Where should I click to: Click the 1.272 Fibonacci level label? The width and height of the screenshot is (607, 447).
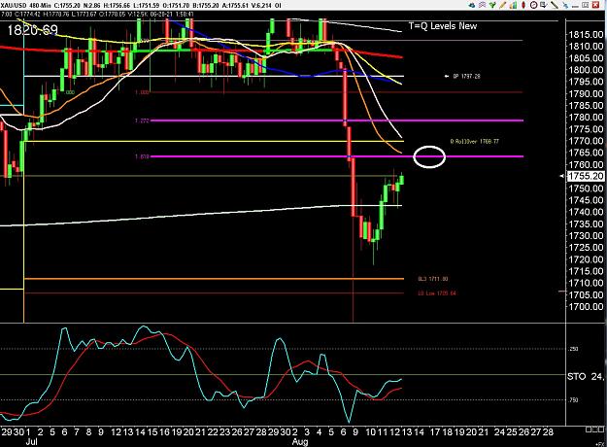click(142, 120)
